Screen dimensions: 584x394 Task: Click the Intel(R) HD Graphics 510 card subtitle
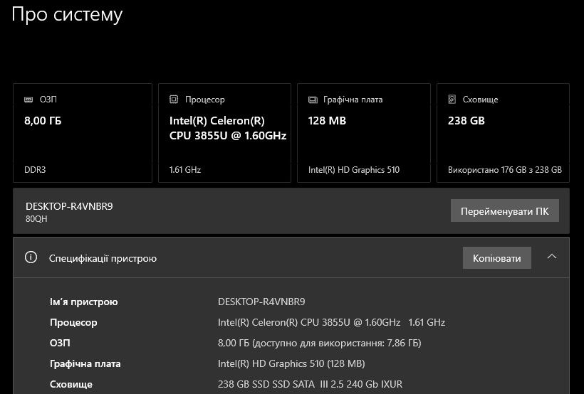pyautogui.click(x=354, y=170)
